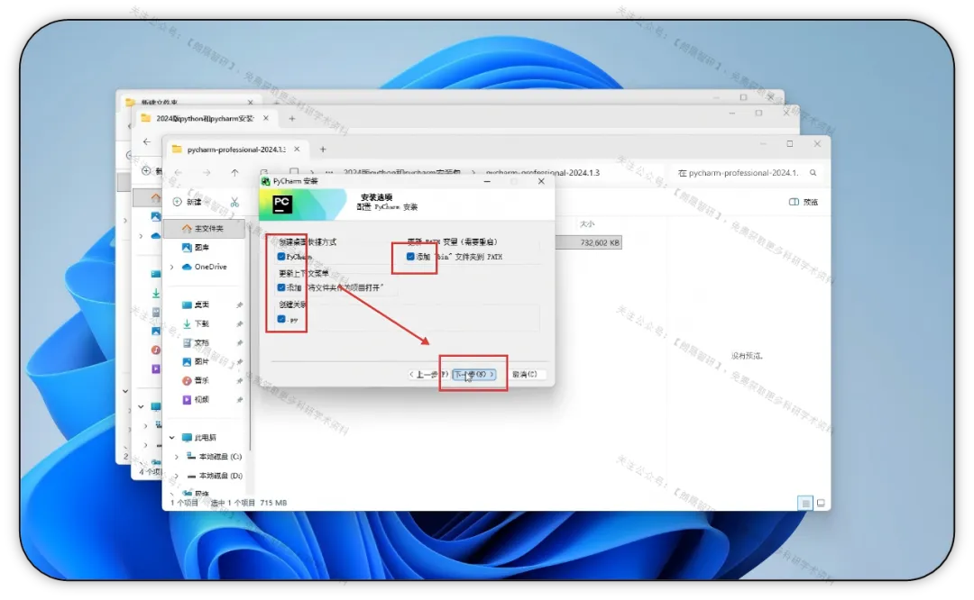The image size is (974, 600).
Task: Open the 音乐 music quick access folder
Action: click(196, 380)
